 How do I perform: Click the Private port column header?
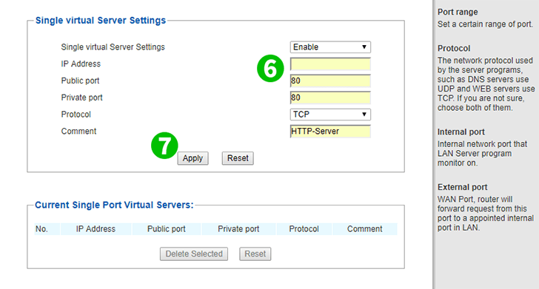tap(238, 229)
